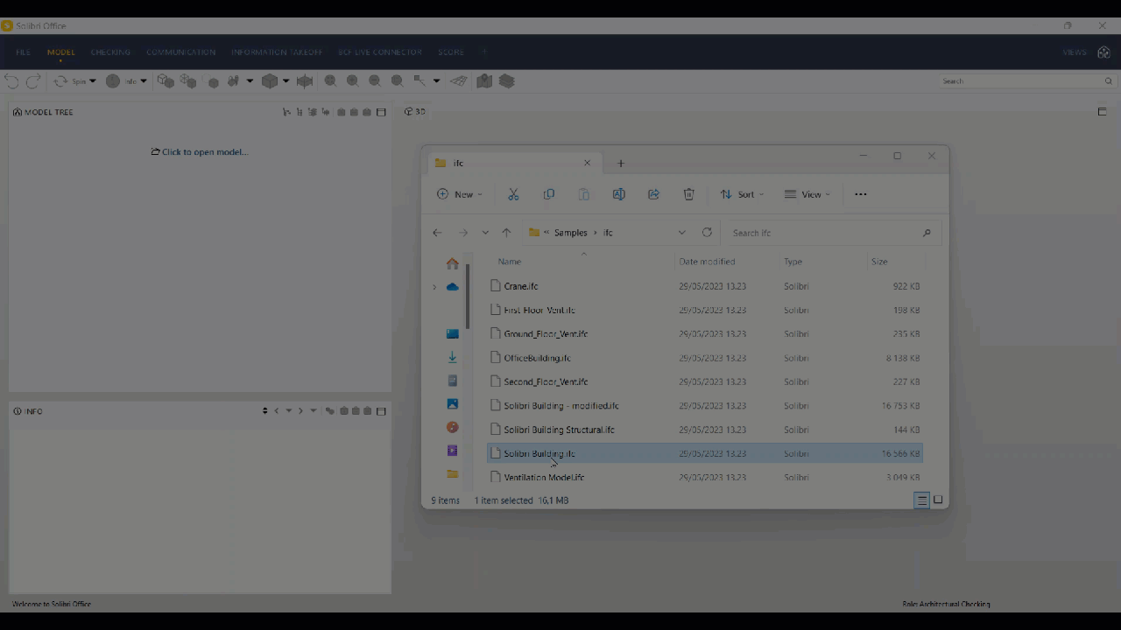Click the MODEL tab in Solibri
The image size is (1121, 630).
61,52
